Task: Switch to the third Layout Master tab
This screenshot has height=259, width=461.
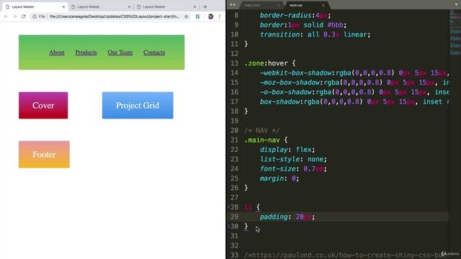Action: [166, 6]
